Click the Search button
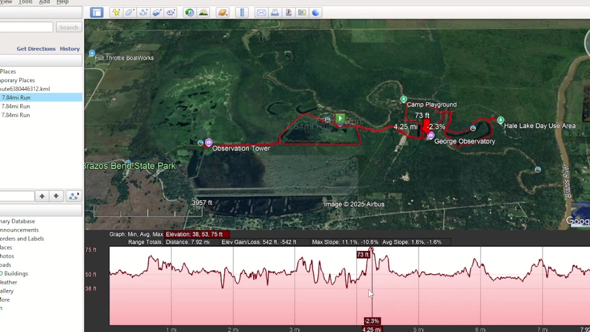590x332 pixels. 69,27
